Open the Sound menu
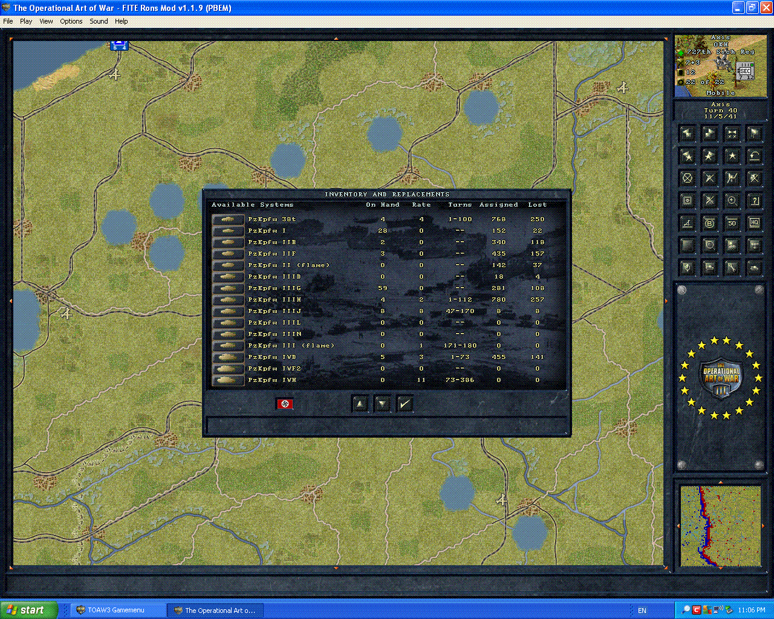 tap(99, 21)
